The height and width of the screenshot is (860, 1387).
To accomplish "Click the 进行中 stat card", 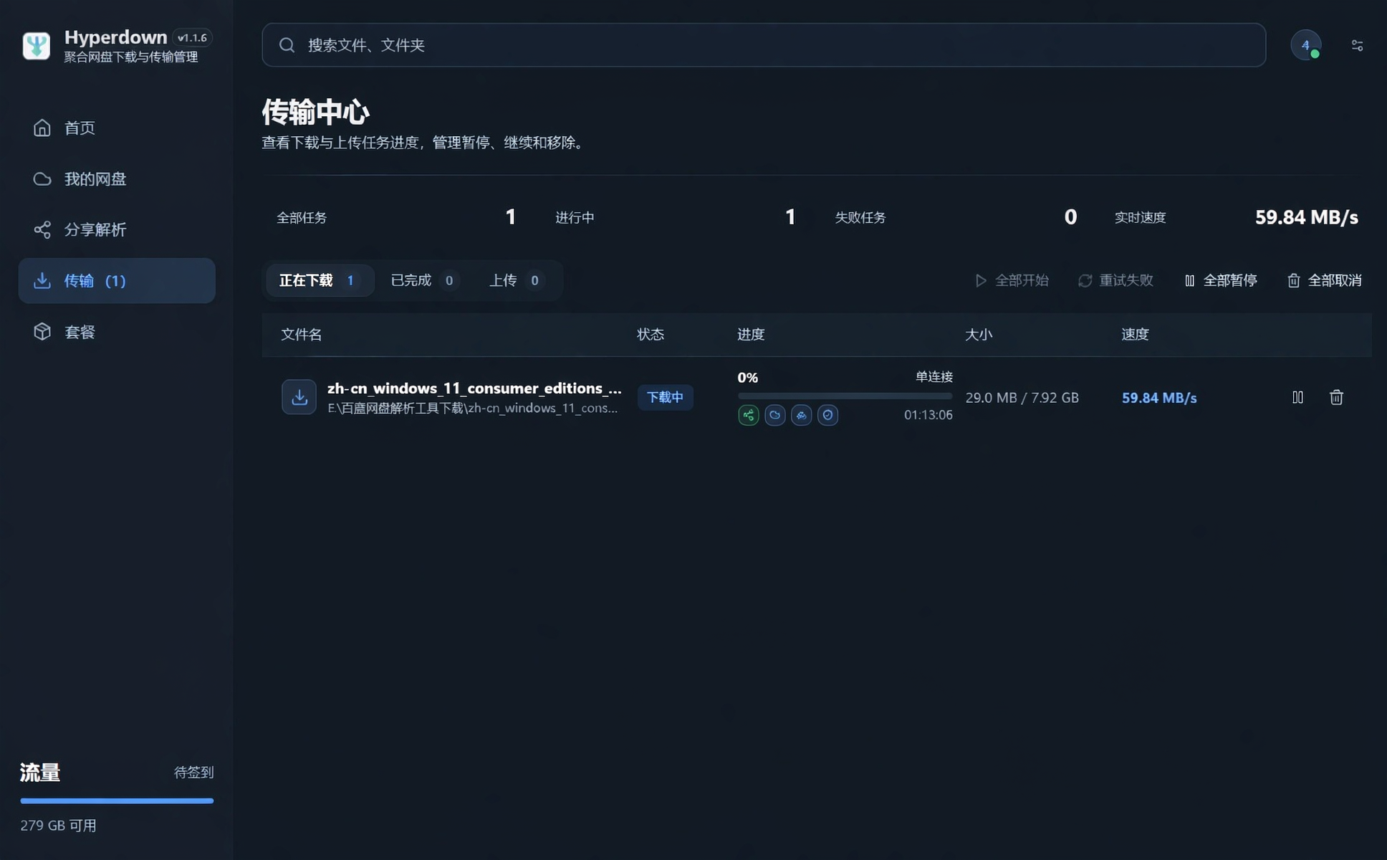I will pyautogui.click(x=675, y=217).
